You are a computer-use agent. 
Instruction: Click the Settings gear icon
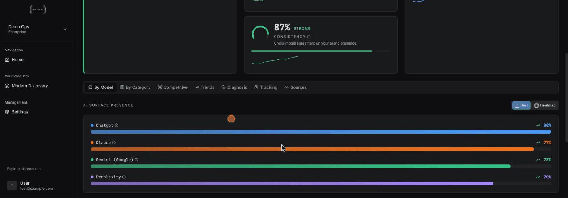tap(7, 112)
